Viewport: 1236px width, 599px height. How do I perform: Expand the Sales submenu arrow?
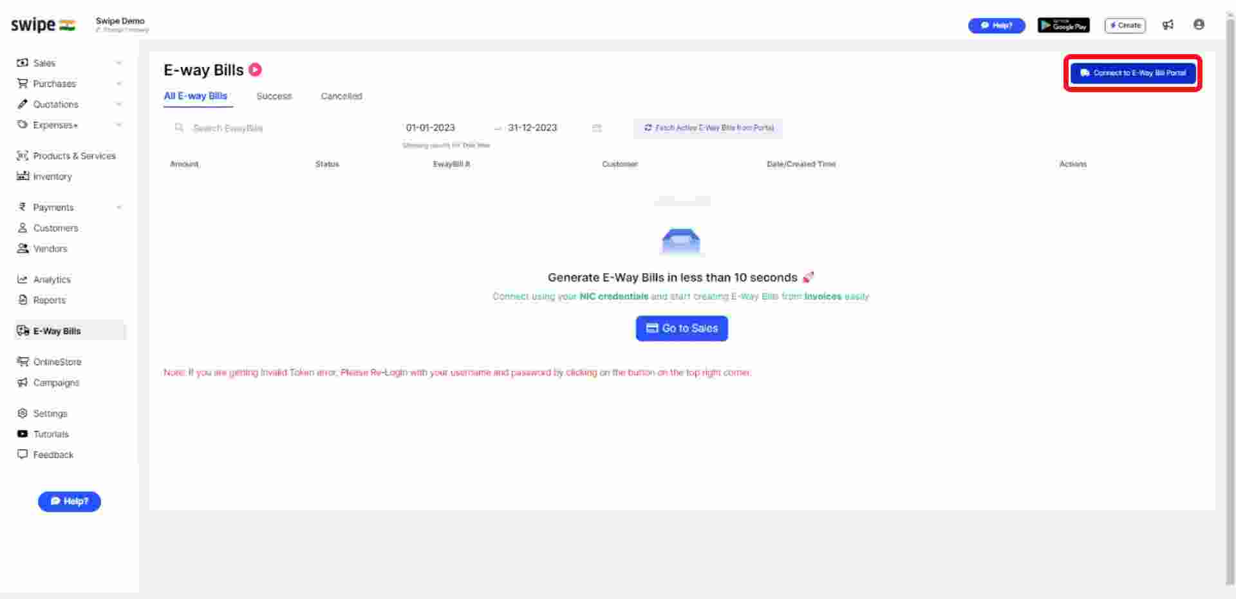point(119,63)
